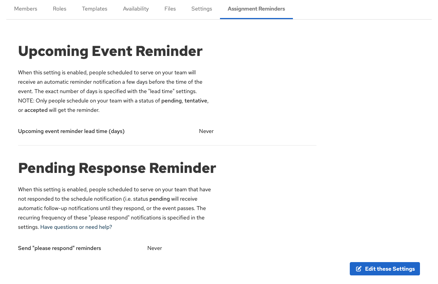Click the Never value for 'please respond' reminders
Screen dimensions: 438x284
click(154, 248)
